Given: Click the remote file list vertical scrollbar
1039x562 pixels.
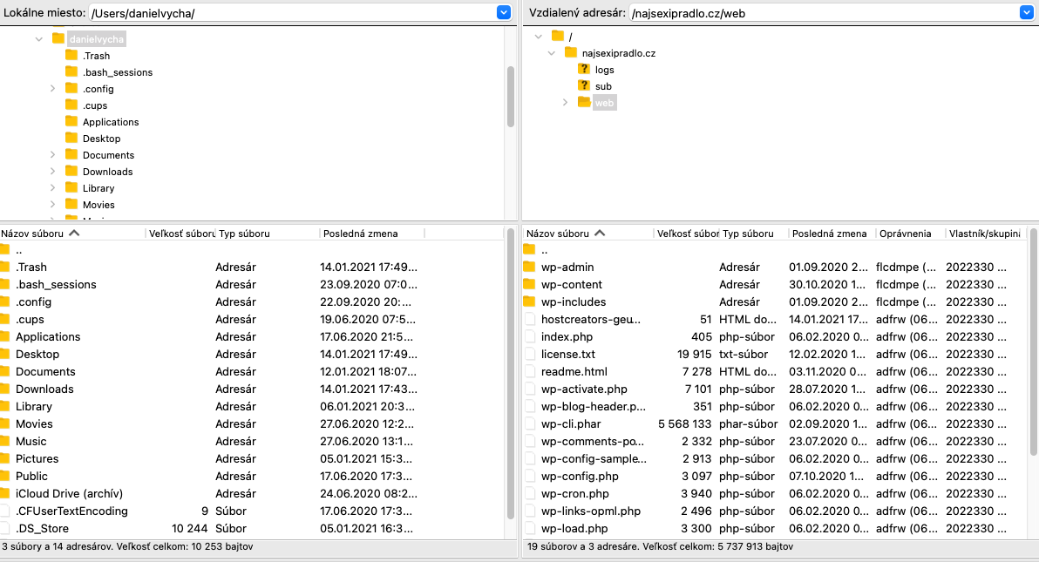Looking at the screenshot, I should coord(1033,342).
